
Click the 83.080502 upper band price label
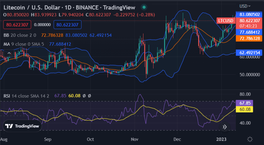pyautogui.click(x=249, y=14)
